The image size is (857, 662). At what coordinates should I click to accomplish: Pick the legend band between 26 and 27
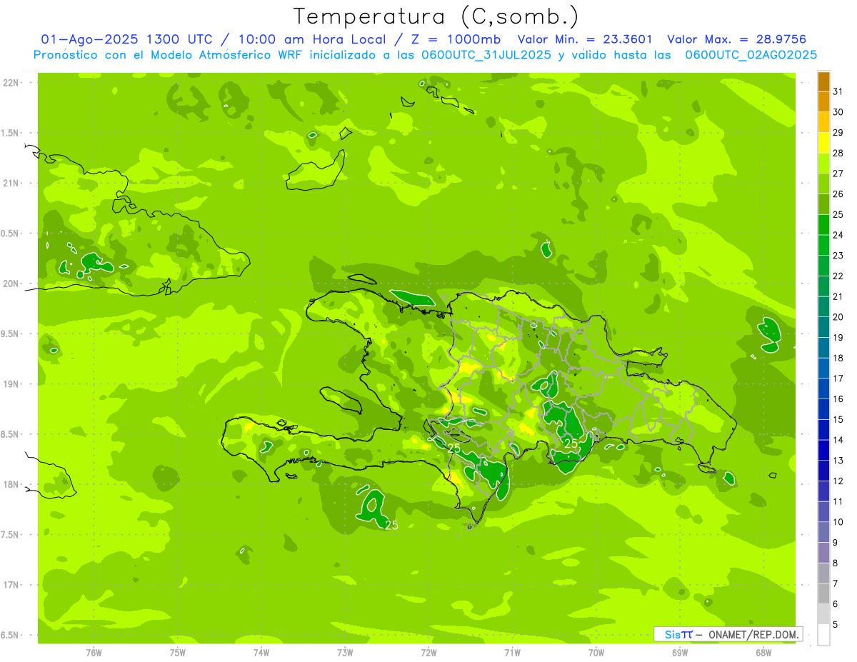[x=823, y=184]
